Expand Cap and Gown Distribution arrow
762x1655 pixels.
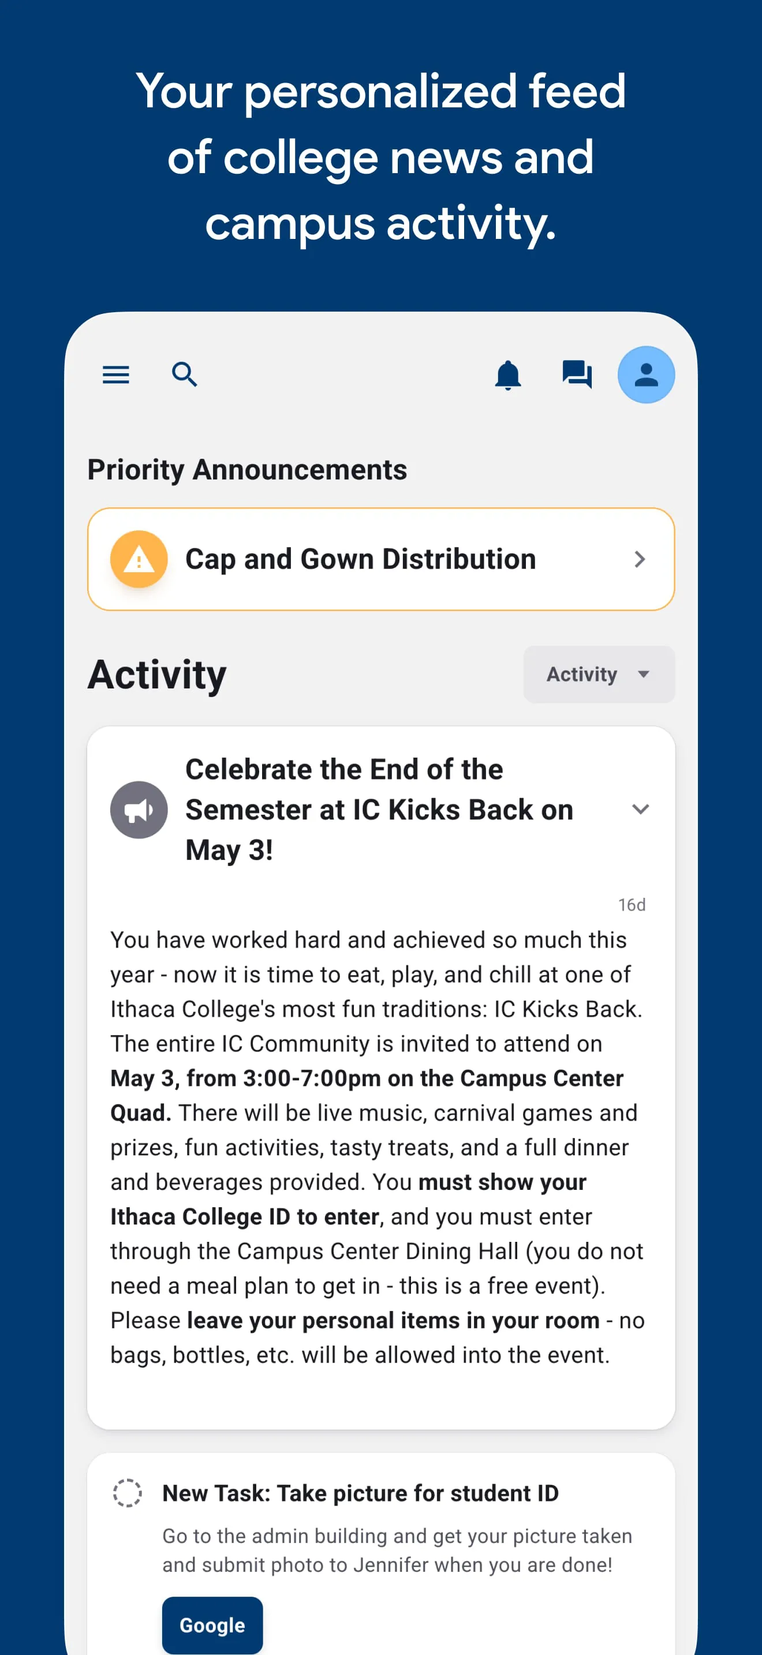[639, 559]
